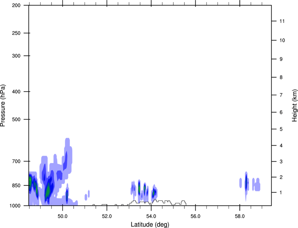Click height tick label 1
298x228 pixels.
coord(281,193)
